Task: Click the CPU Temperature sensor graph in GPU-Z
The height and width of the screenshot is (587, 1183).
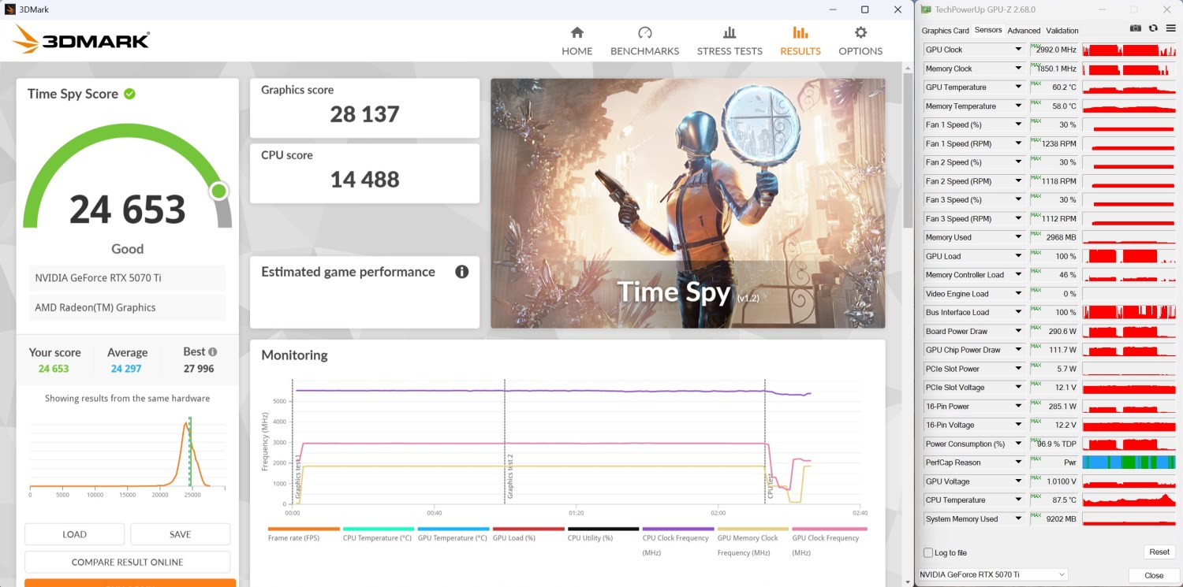Action: [x=1129, y=500]
